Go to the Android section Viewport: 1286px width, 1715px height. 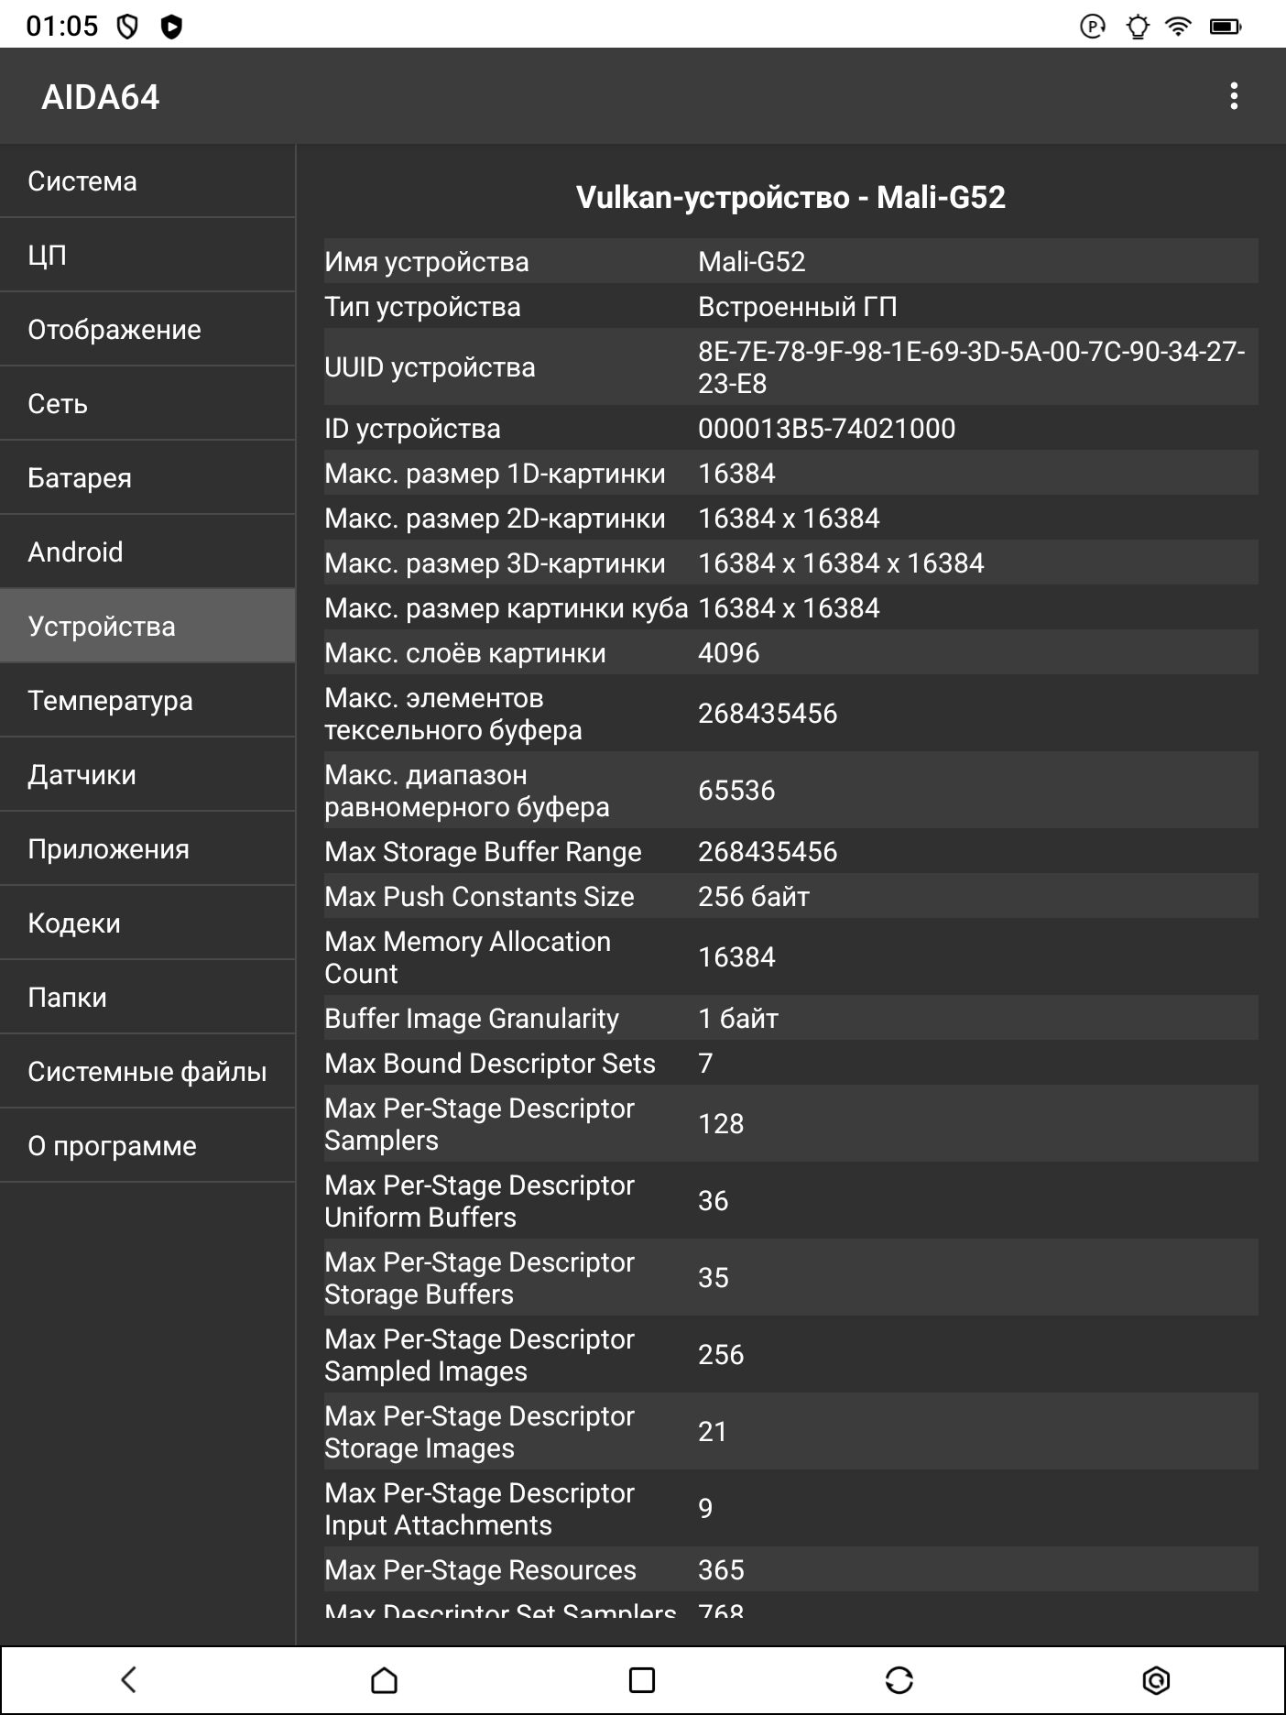147,552
